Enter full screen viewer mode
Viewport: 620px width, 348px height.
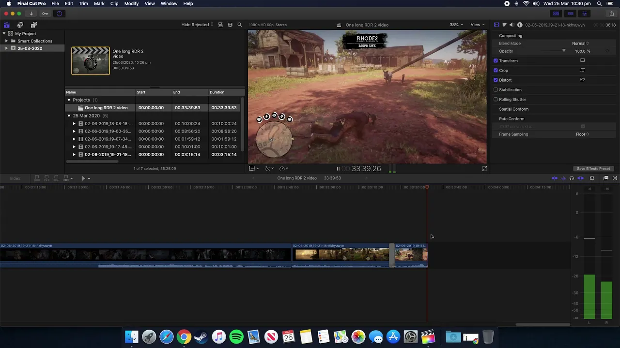coord(484,169)
